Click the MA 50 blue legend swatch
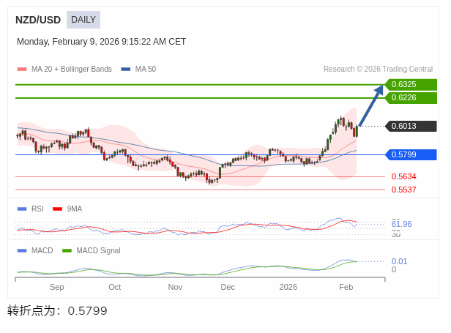 pyautogui.click(x=126, y=70)
